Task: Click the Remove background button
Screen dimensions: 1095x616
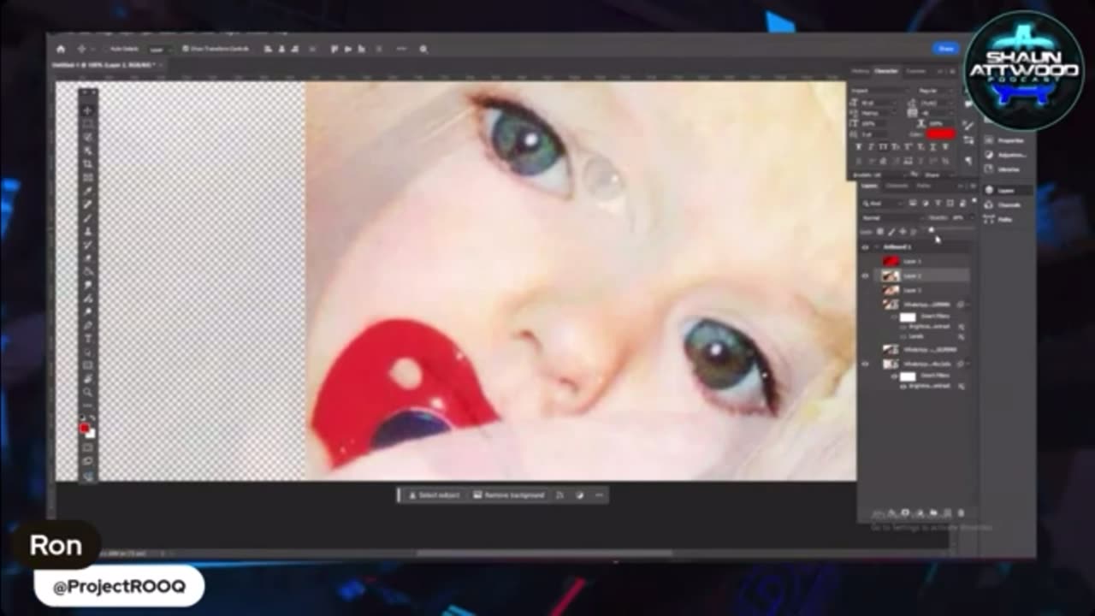Action: pyautogui.click(x=509, y=495)
